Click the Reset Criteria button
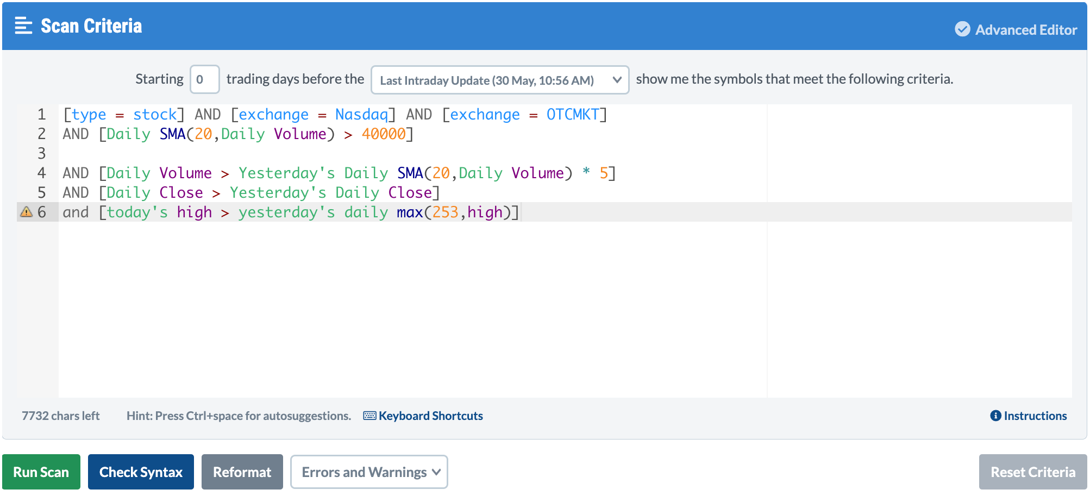 [x=1032, y=472]
